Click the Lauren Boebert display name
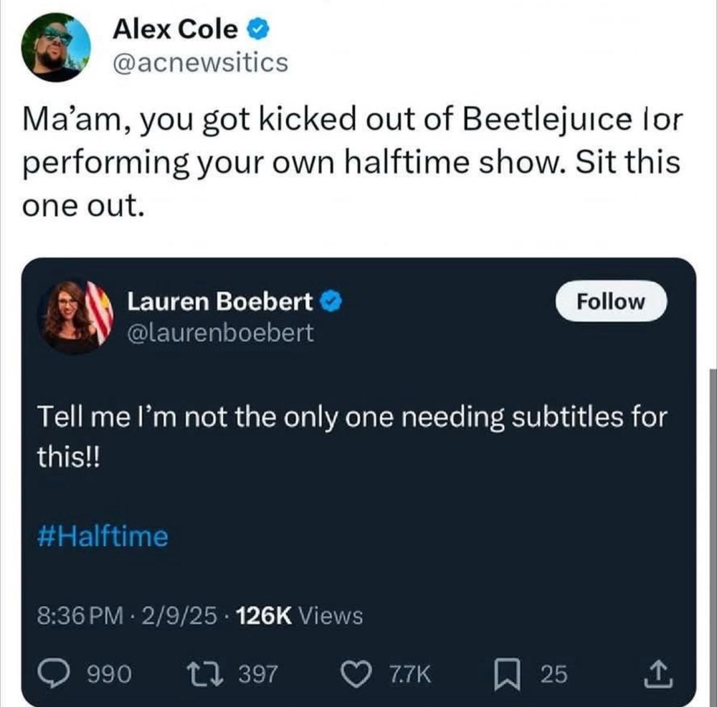717x707 pixels. pos(220,302)
